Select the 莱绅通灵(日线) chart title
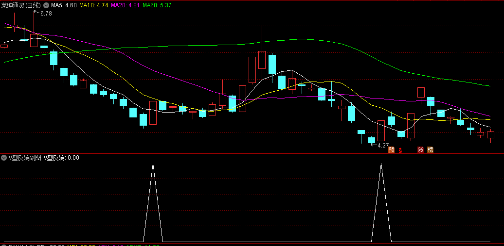504x246 pixels. pos(21,5)
